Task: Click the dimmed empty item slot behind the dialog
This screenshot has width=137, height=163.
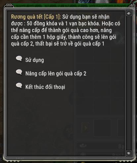Action: [102, 128]
